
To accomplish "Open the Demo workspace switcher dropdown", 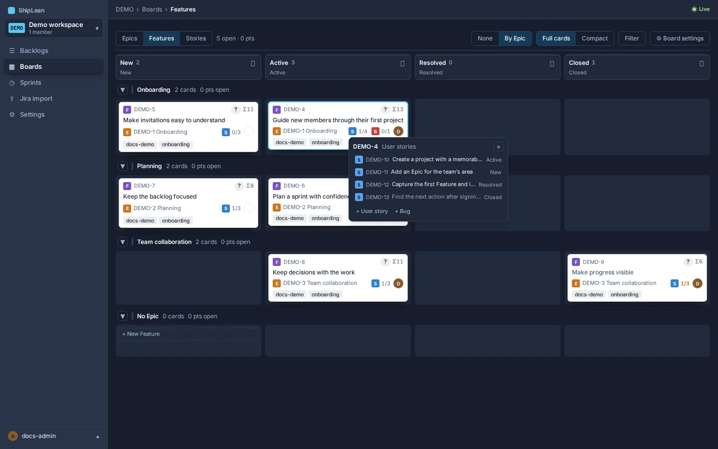I will 54,28.
